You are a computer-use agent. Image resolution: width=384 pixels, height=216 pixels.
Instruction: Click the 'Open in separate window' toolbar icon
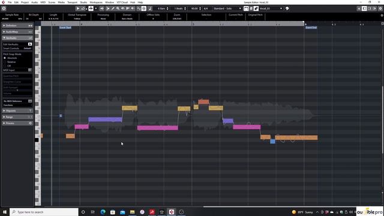tap(359, 8)
